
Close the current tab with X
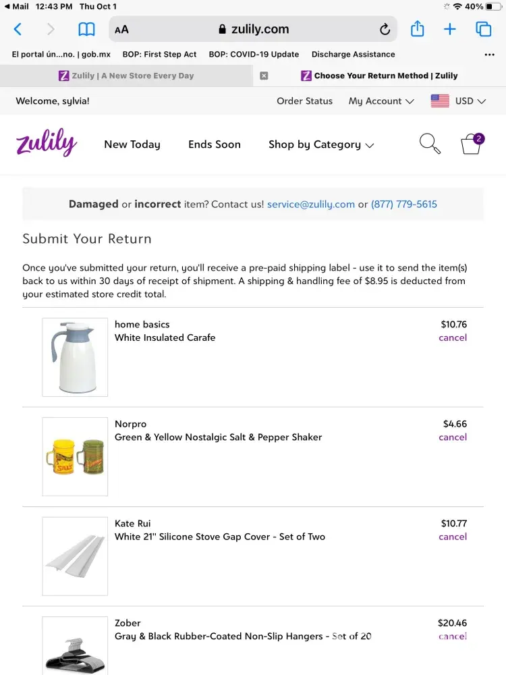point(264,76)
